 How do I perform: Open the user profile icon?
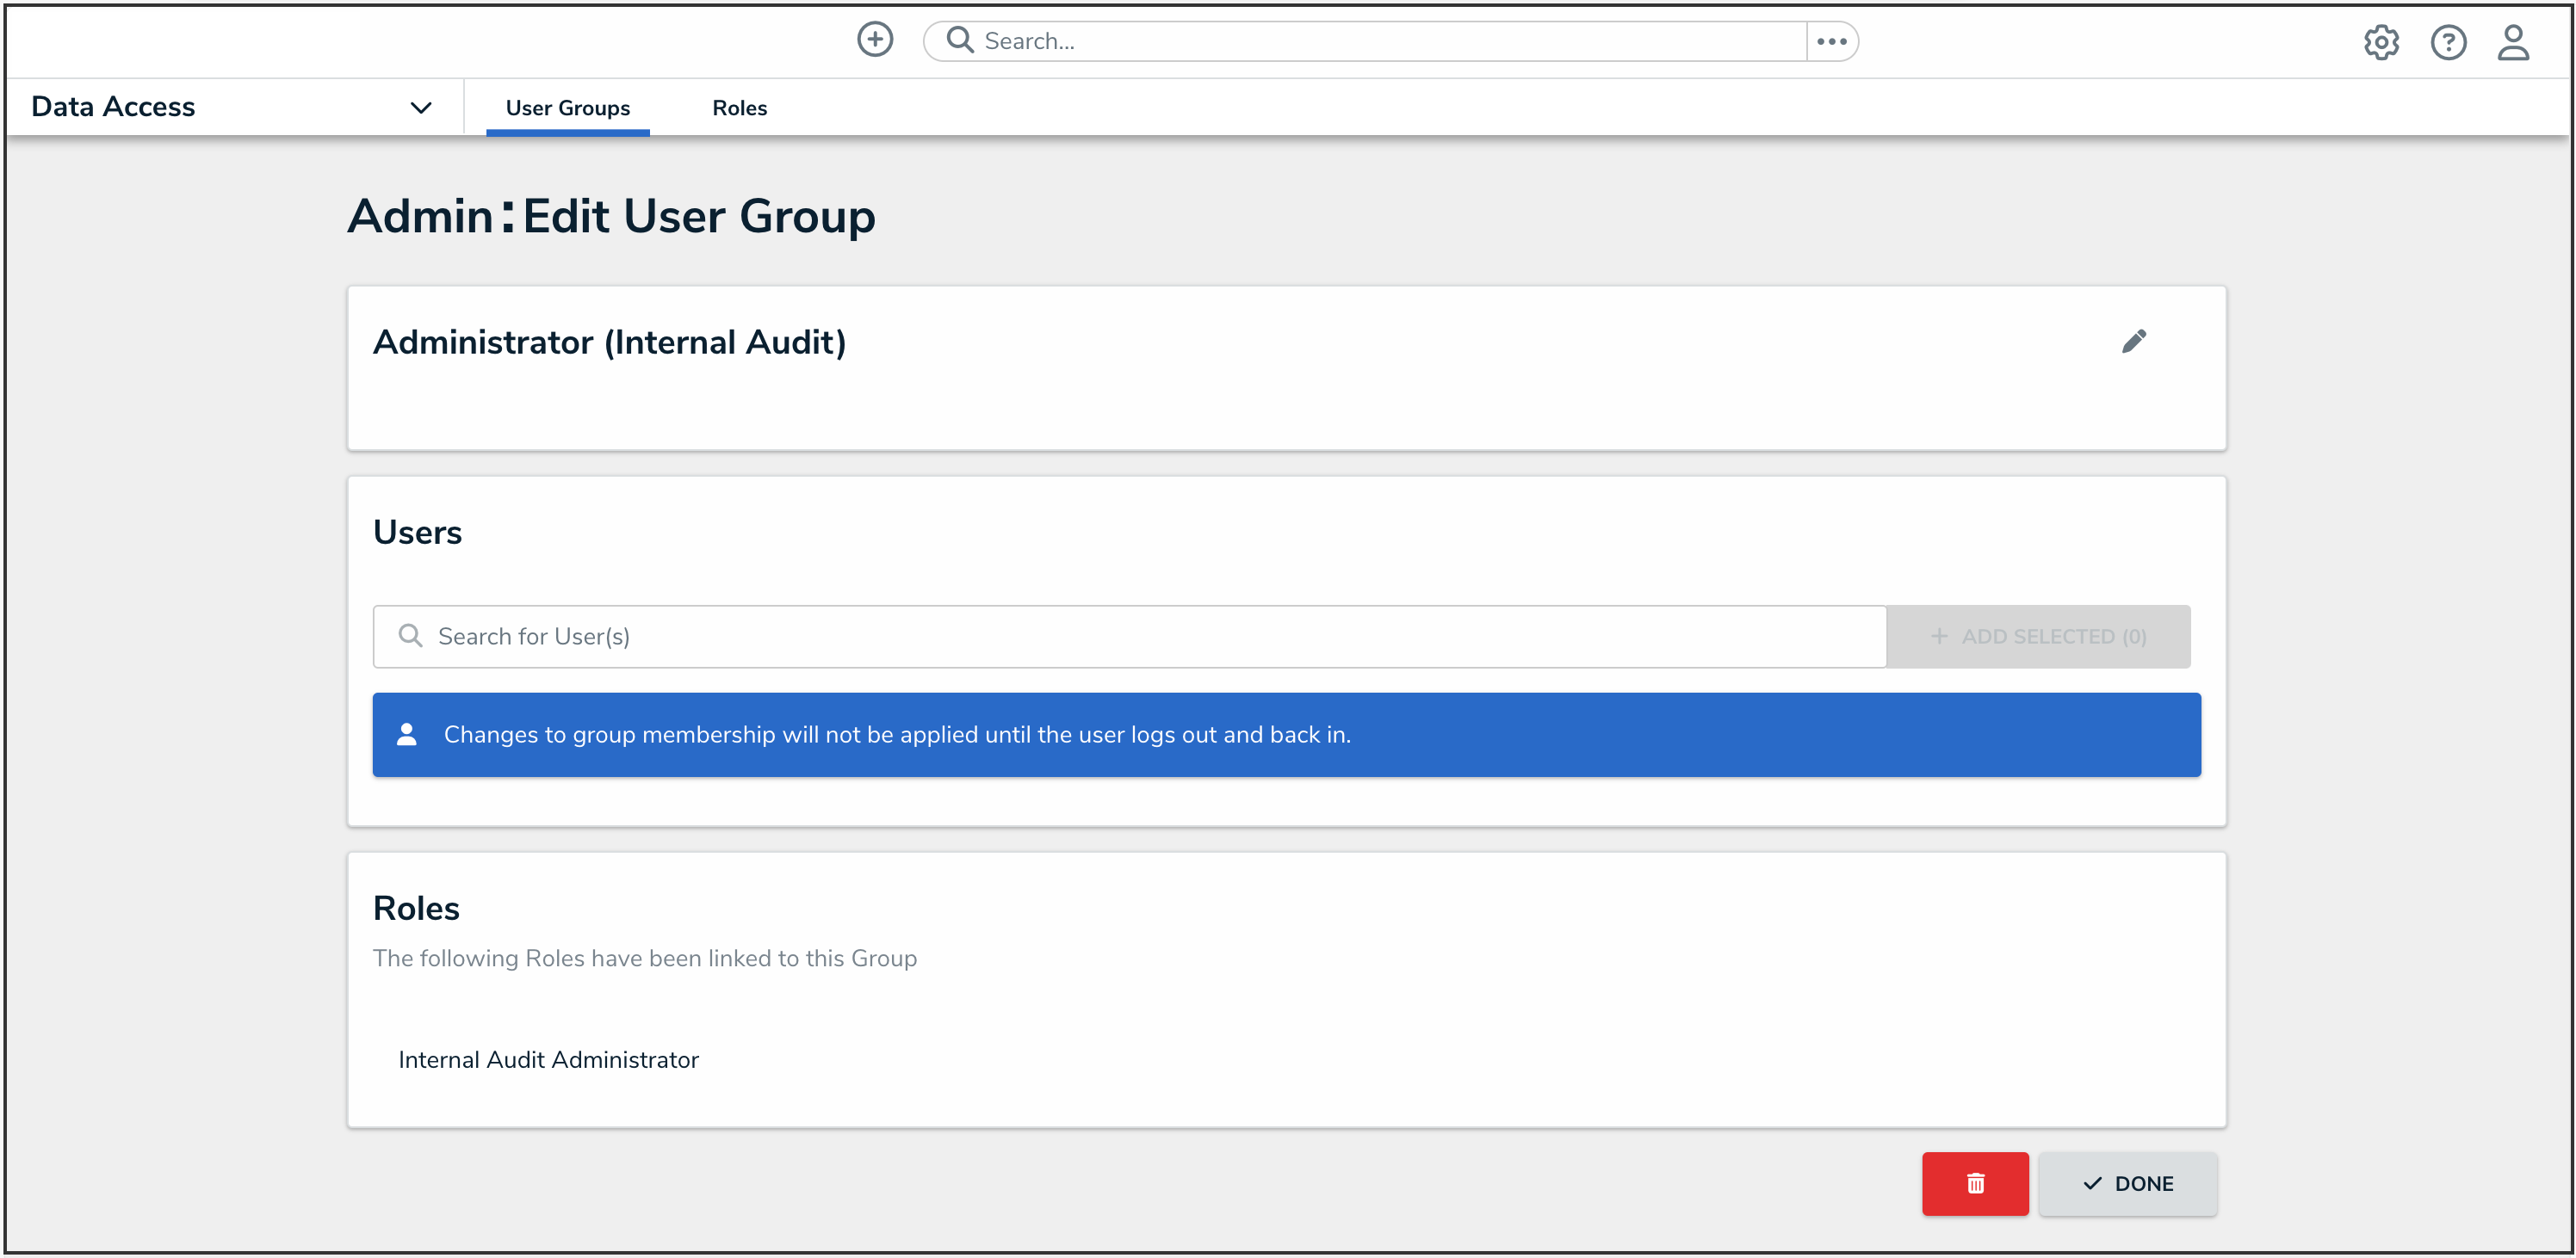point(2513,42)
